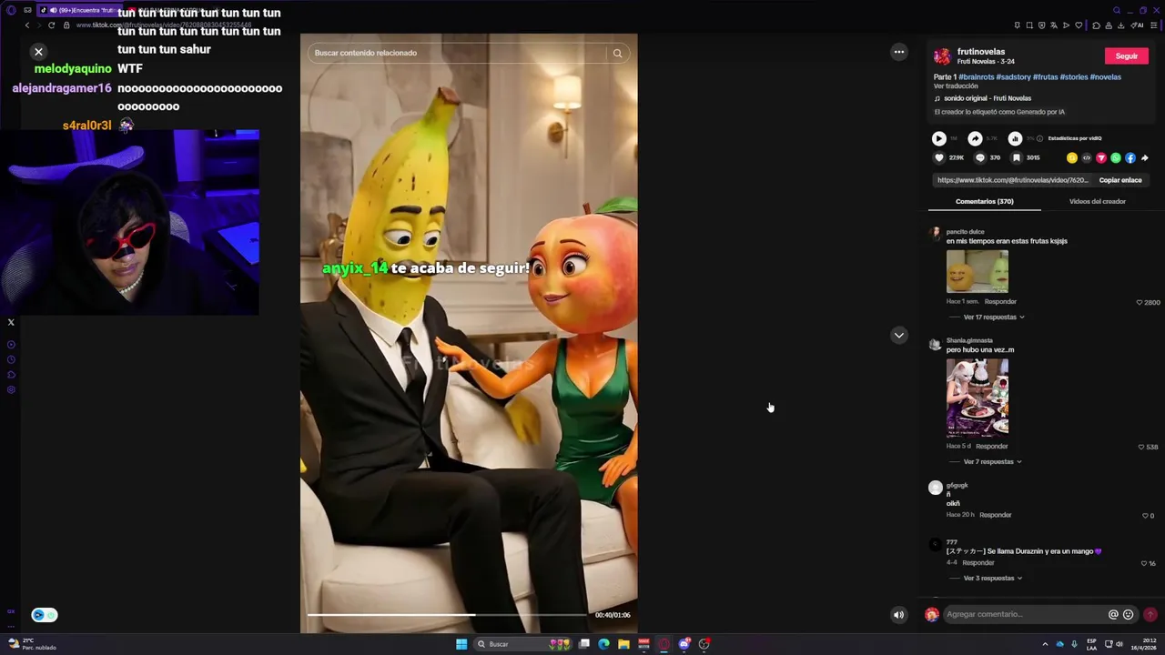The height and width of the screenshot is (655, 1165).
Task: Like the Duraznin comment heart showing 16
Action: 1144,563
